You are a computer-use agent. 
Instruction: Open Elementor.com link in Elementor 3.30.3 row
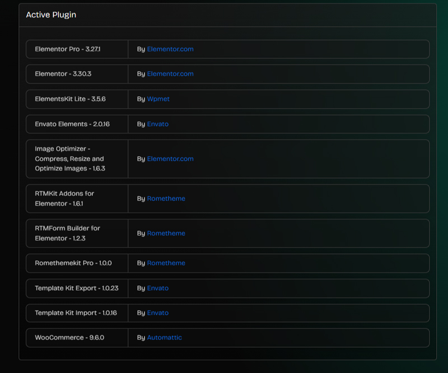coord(170,74)
